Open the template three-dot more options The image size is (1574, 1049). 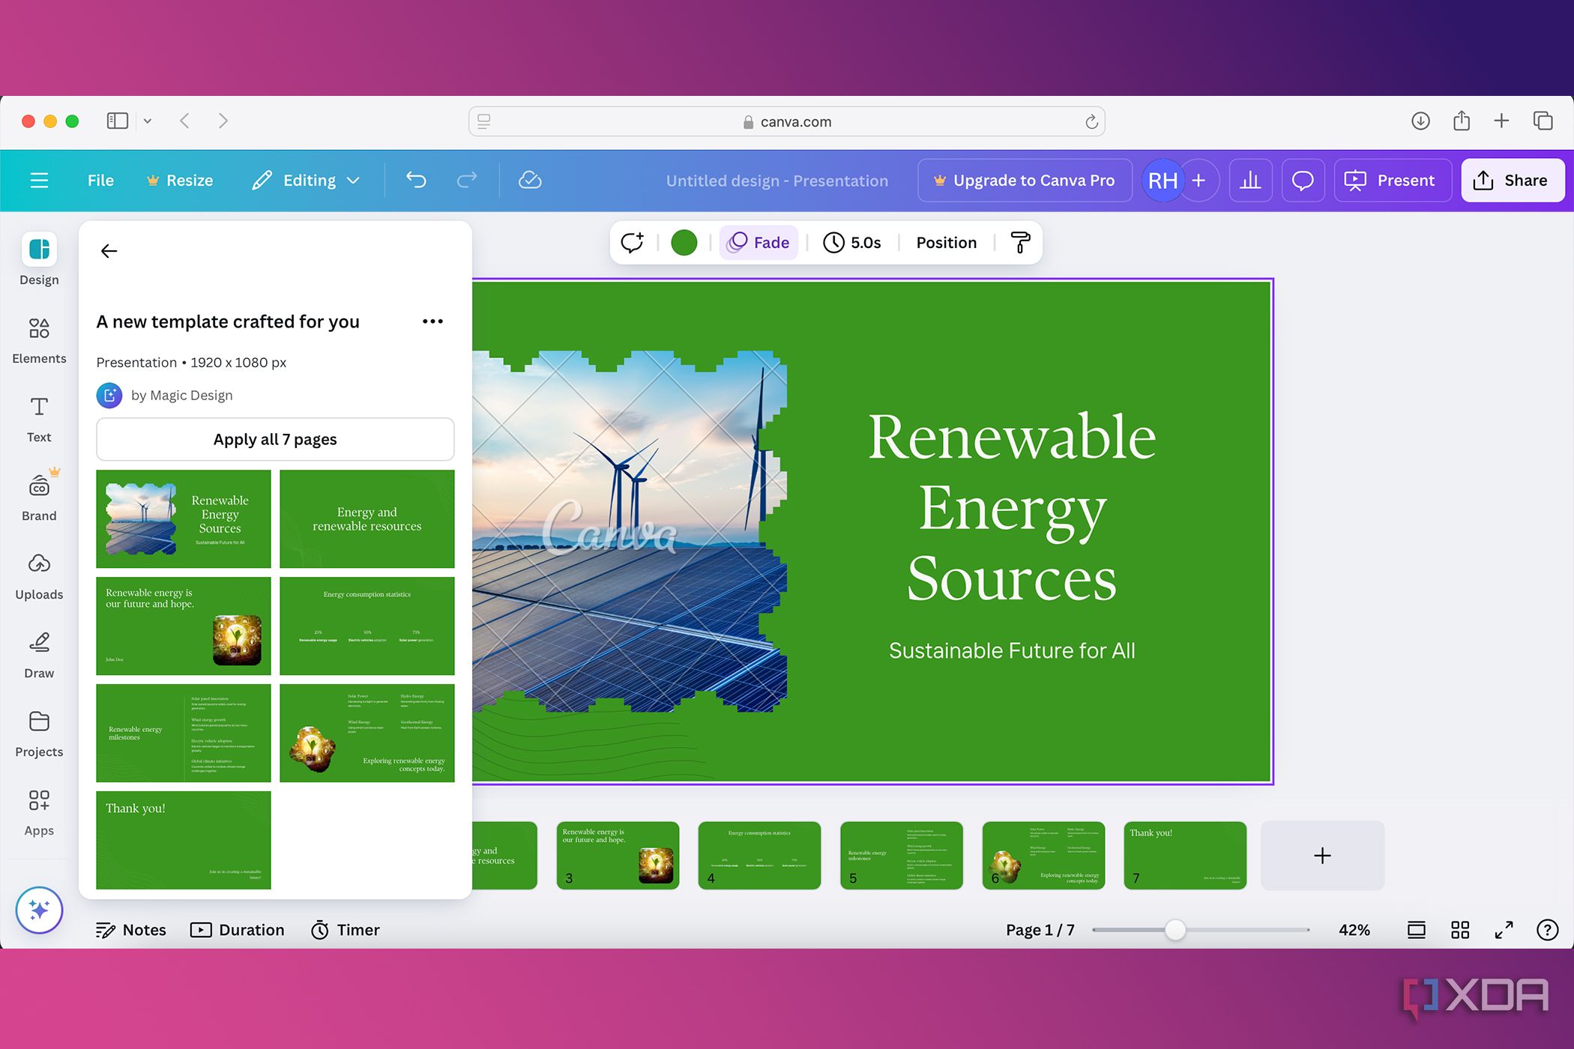pyautogui.click(x=432, y=321)
